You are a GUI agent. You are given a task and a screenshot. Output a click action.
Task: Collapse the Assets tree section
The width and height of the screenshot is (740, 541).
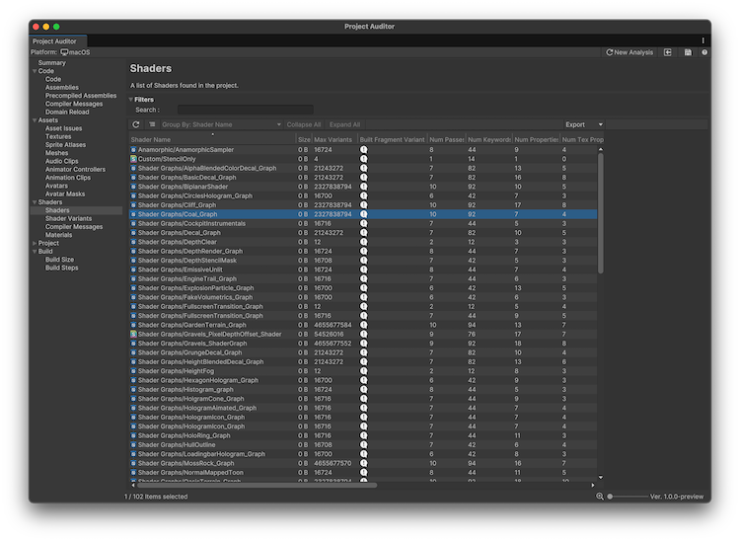34,120
